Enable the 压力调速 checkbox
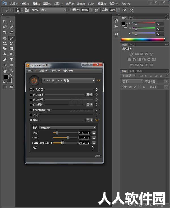Image resolution: width=170 pixels, height=208 pixels. [31, 105]
